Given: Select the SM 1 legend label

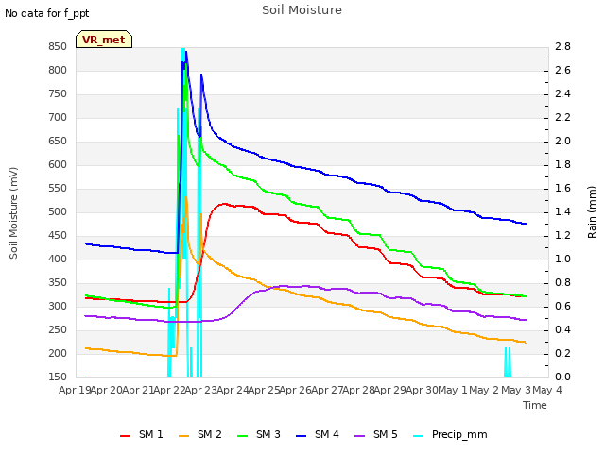Looking at the screenshot, I should pyautogui.click(x=151, y=434).
